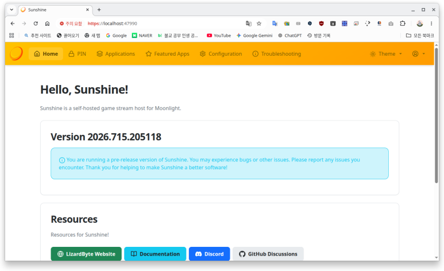Image resolution: width=444 pixels, height=271 pixels.
Task: Go back in browser history
Action: (13, 24)
